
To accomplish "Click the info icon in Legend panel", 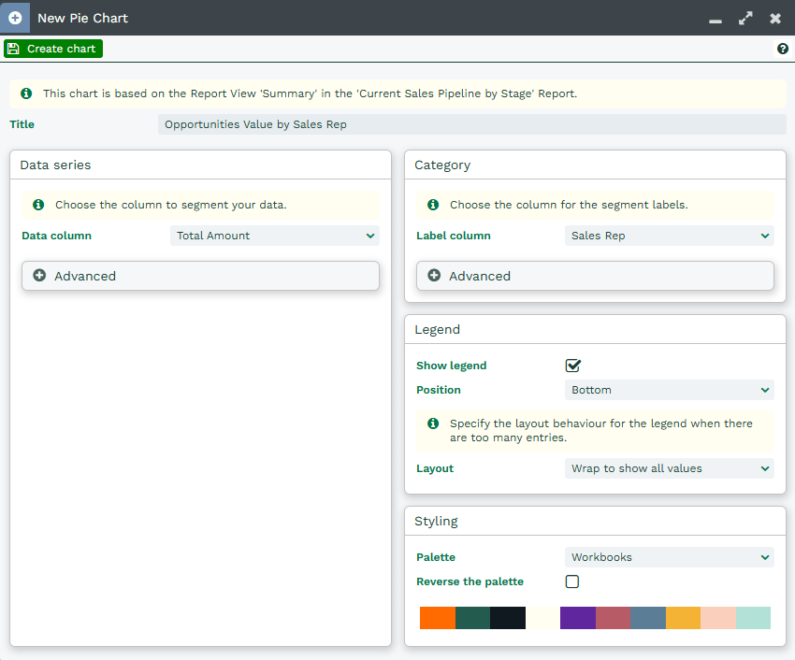I will [x=433, y=423].
